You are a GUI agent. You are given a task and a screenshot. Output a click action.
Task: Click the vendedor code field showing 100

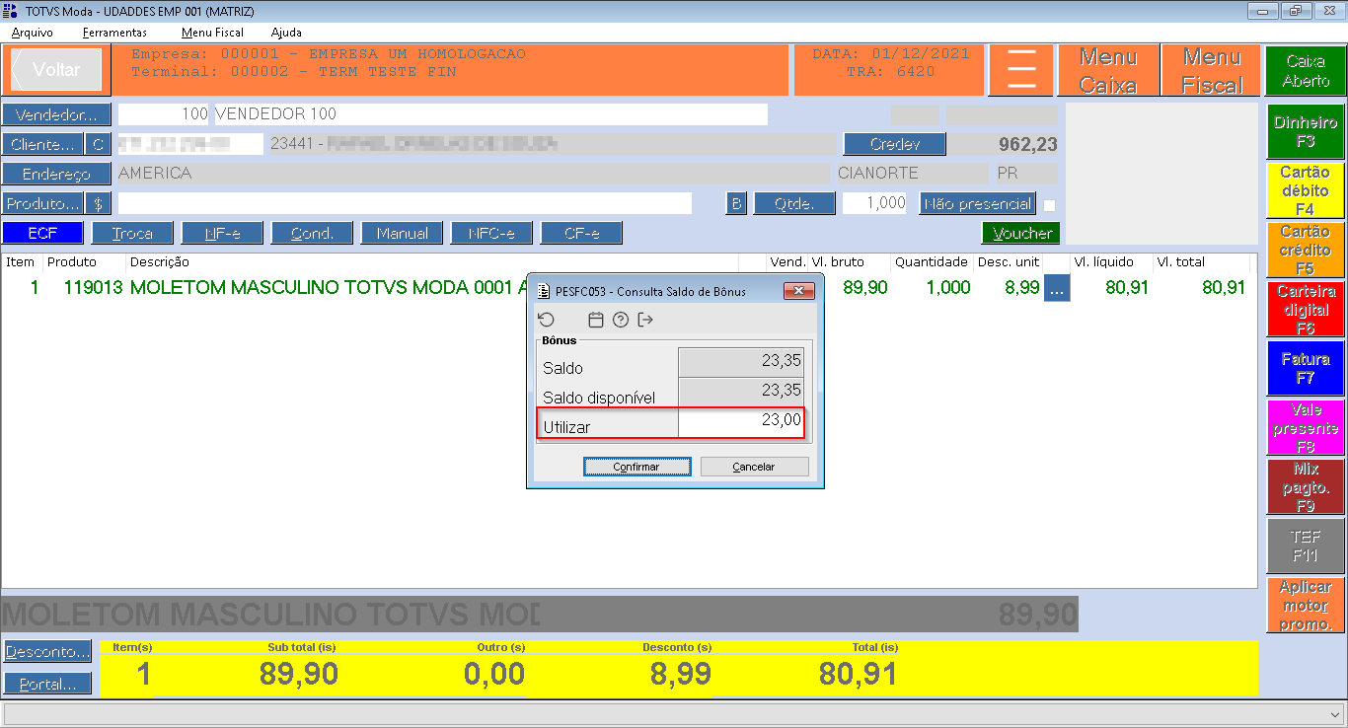164,114
